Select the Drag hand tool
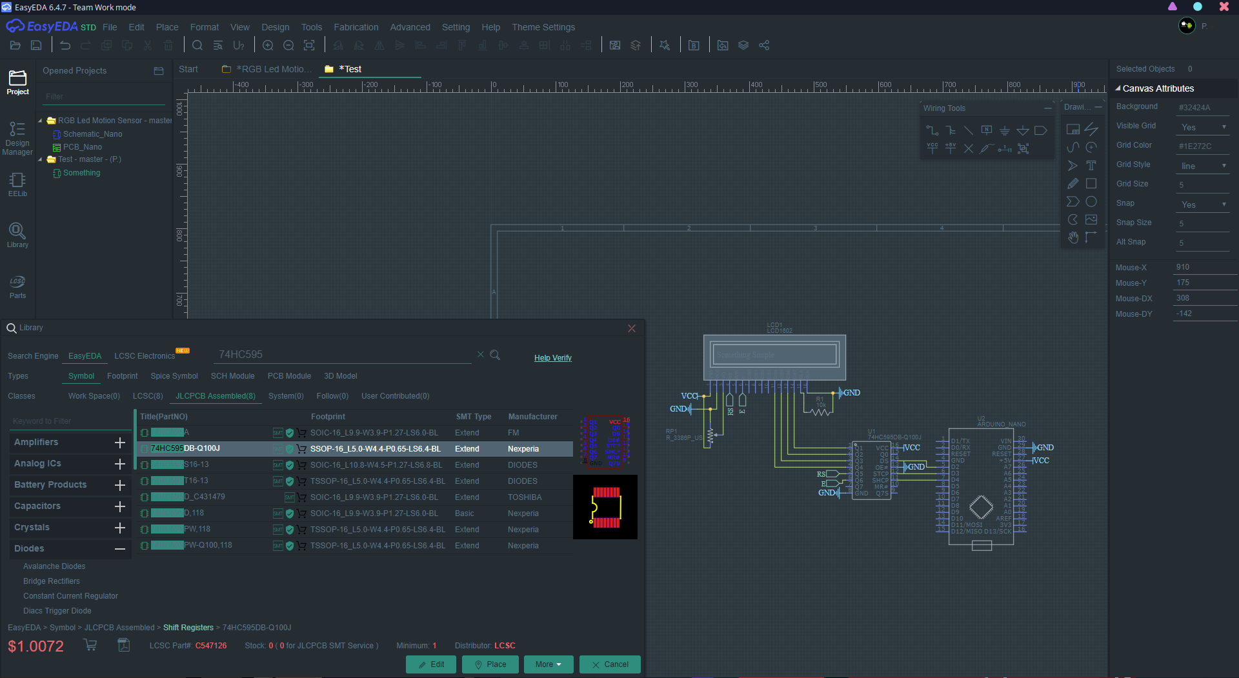 pos(1073,238)
